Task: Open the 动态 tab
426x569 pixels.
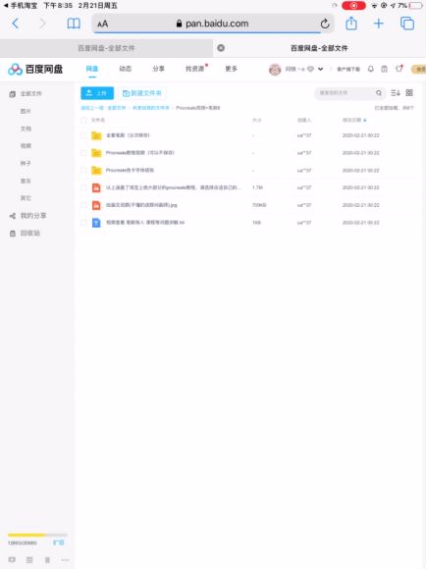Action: click(126, 69)
